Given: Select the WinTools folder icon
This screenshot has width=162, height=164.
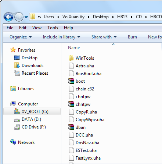Looking at the screenshot, I should (x=71, y=58).
